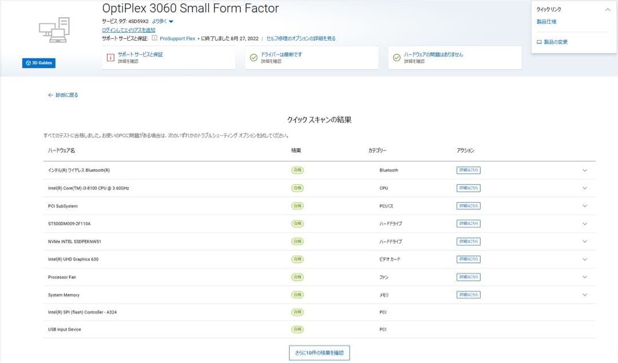Collapse the クイックリンク panel

tap(607, 10)
